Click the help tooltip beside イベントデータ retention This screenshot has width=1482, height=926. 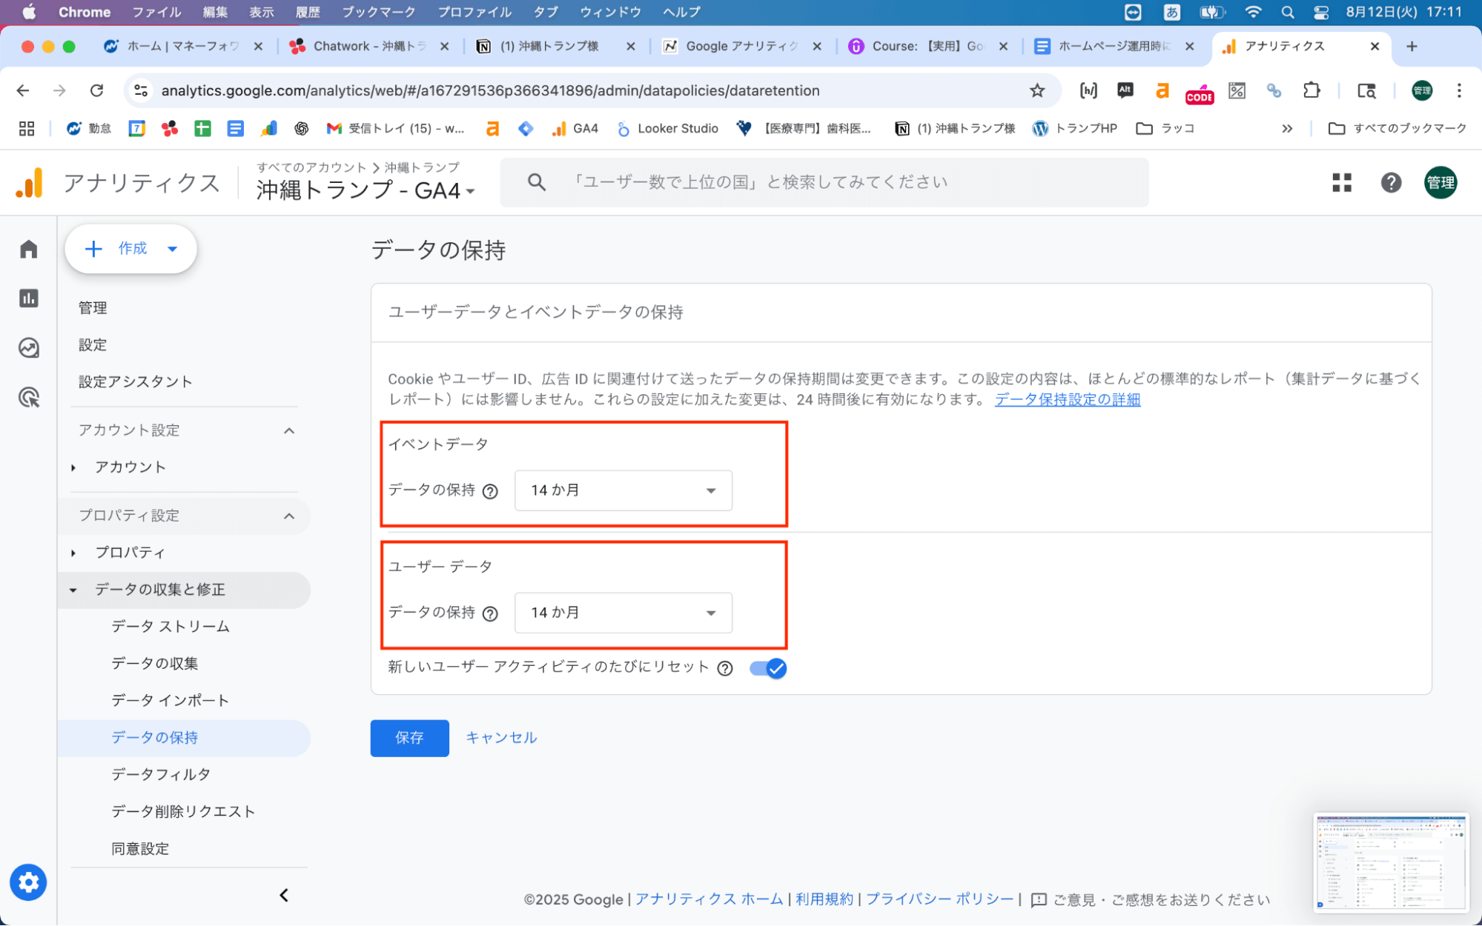[x=490, y=490]
